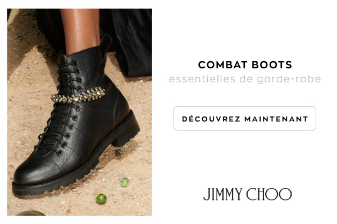Click the essentielles de garde-robe subtitle
This screenshot has width=337, height=224.
coord(245,79)
